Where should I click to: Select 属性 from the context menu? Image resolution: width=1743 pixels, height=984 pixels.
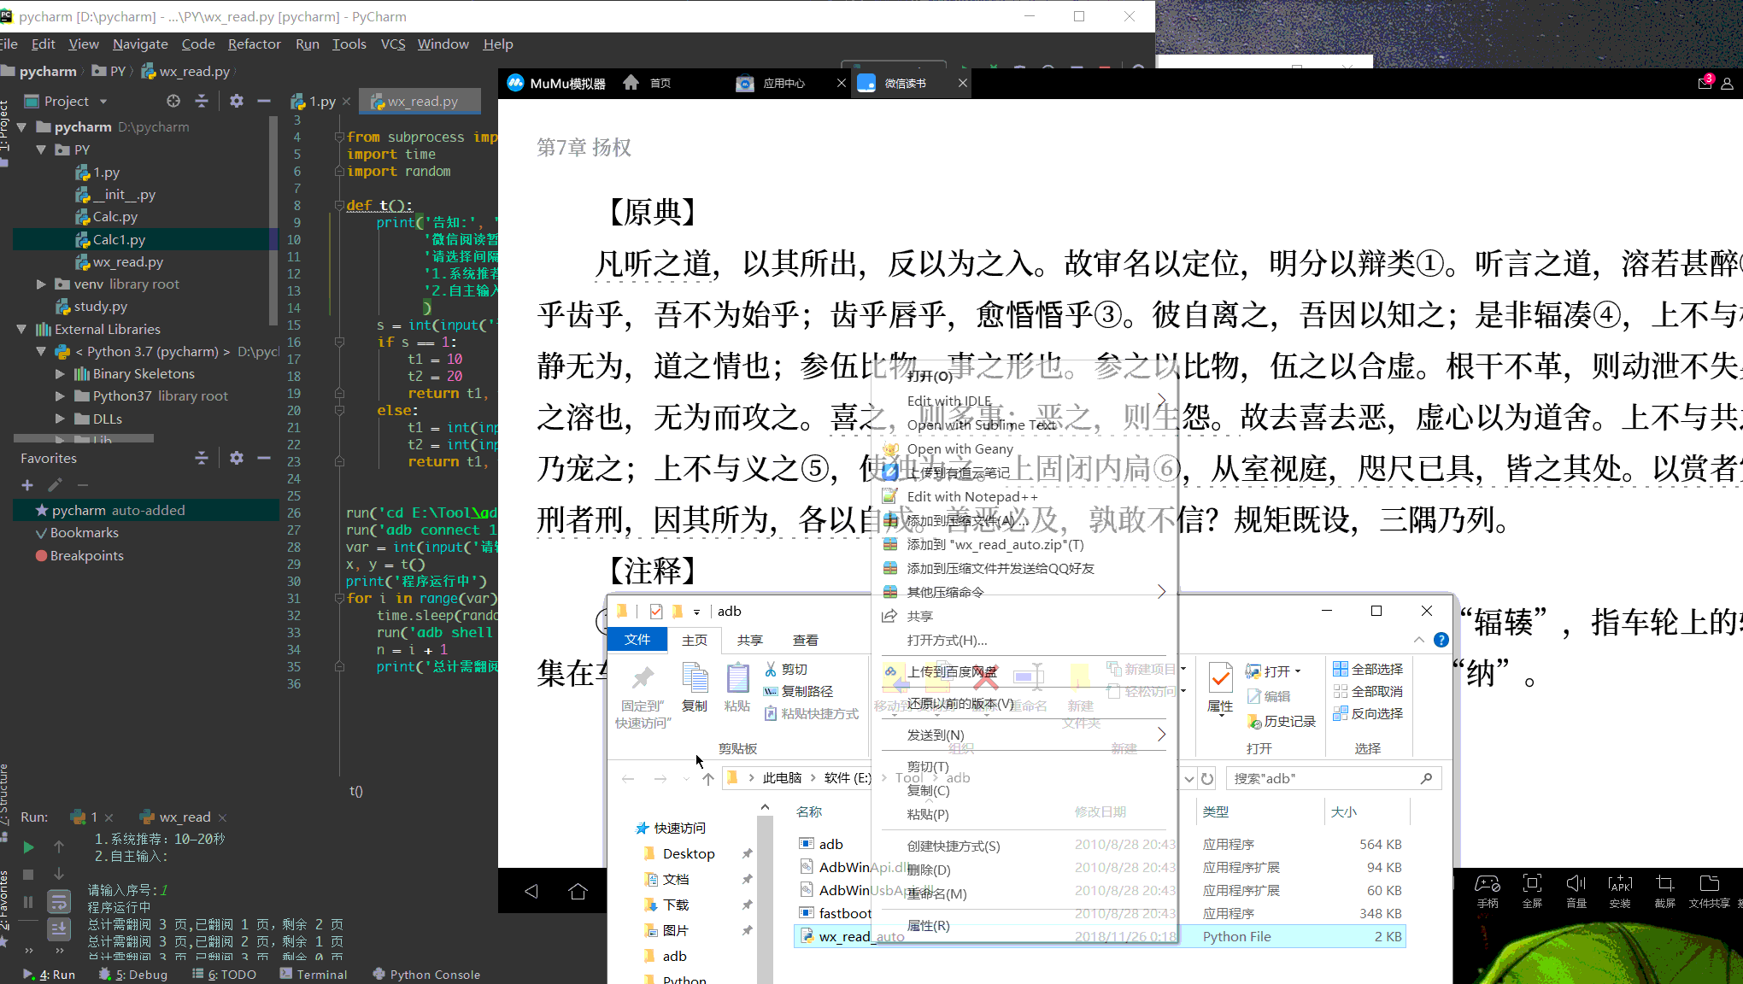(x=928, y=924)
